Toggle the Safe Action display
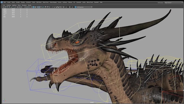This screenshot has height=104, width=184. pos(27,7)
